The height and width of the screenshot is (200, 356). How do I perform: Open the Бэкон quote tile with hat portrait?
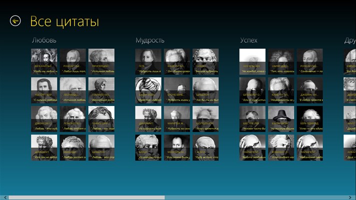coord(281,119)
